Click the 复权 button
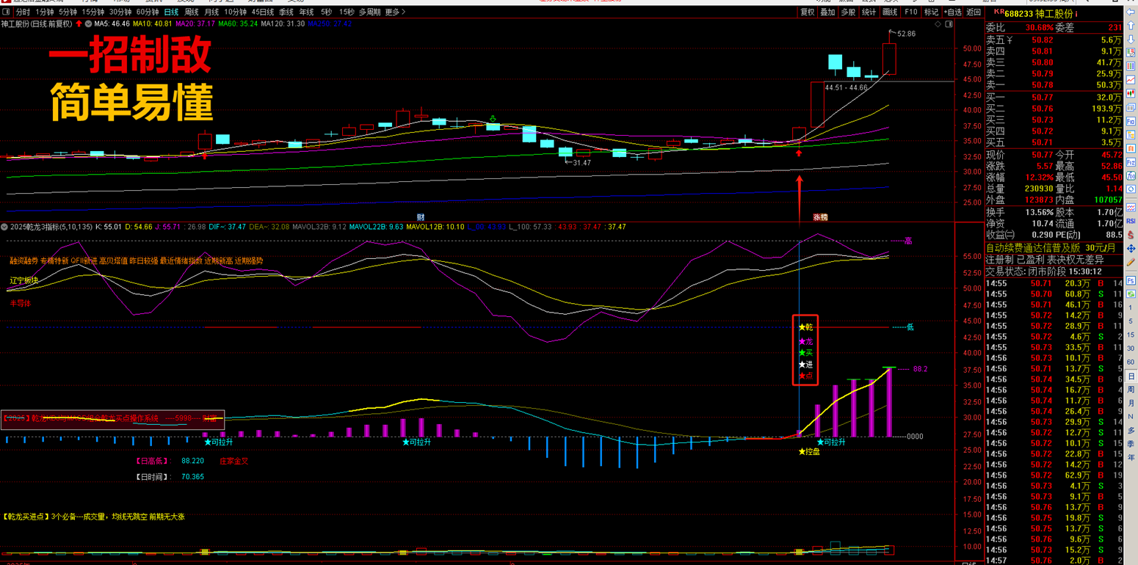Screen dimensions: 1138x565 (x=808, y=12)
